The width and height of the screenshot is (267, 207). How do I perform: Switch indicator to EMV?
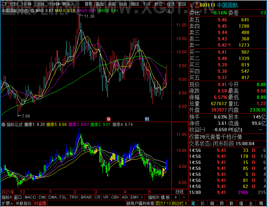135,197
